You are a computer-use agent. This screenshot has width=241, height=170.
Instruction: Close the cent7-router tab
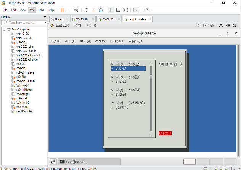click(x=149, y=19)
